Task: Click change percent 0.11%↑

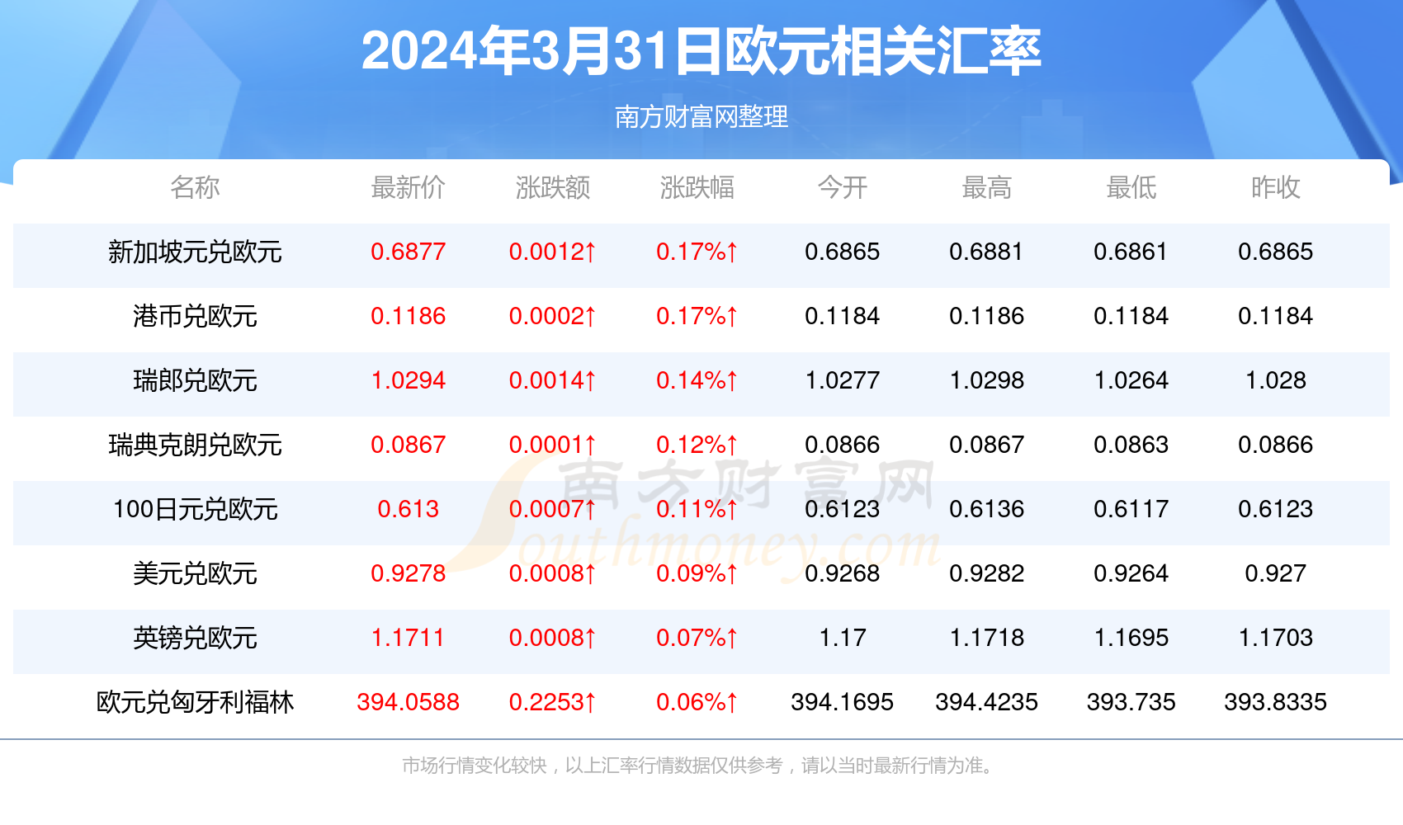Action: tap(697, 509)
